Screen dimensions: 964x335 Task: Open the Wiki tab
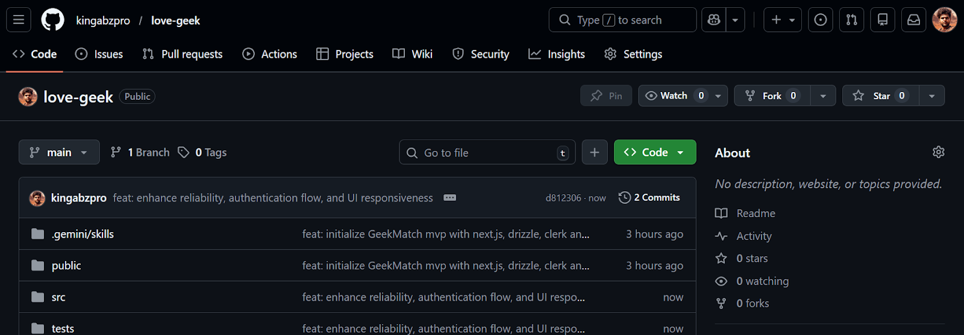(x=413, y=54)
